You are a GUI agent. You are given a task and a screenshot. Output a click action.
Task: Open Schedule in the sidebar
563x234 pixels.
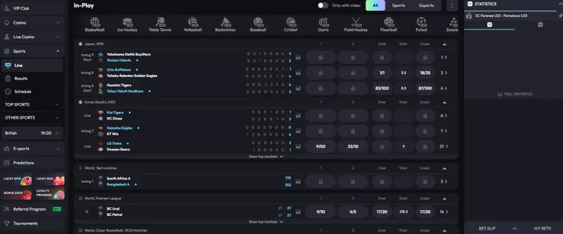33,91
